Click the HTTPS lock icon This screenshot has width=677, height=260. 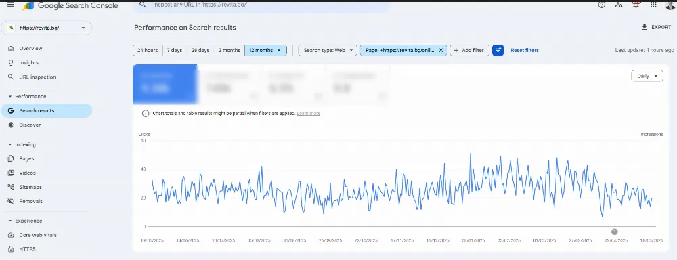pos(12,249)
